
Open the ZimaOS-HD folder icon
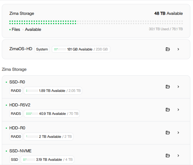point(168,49)
